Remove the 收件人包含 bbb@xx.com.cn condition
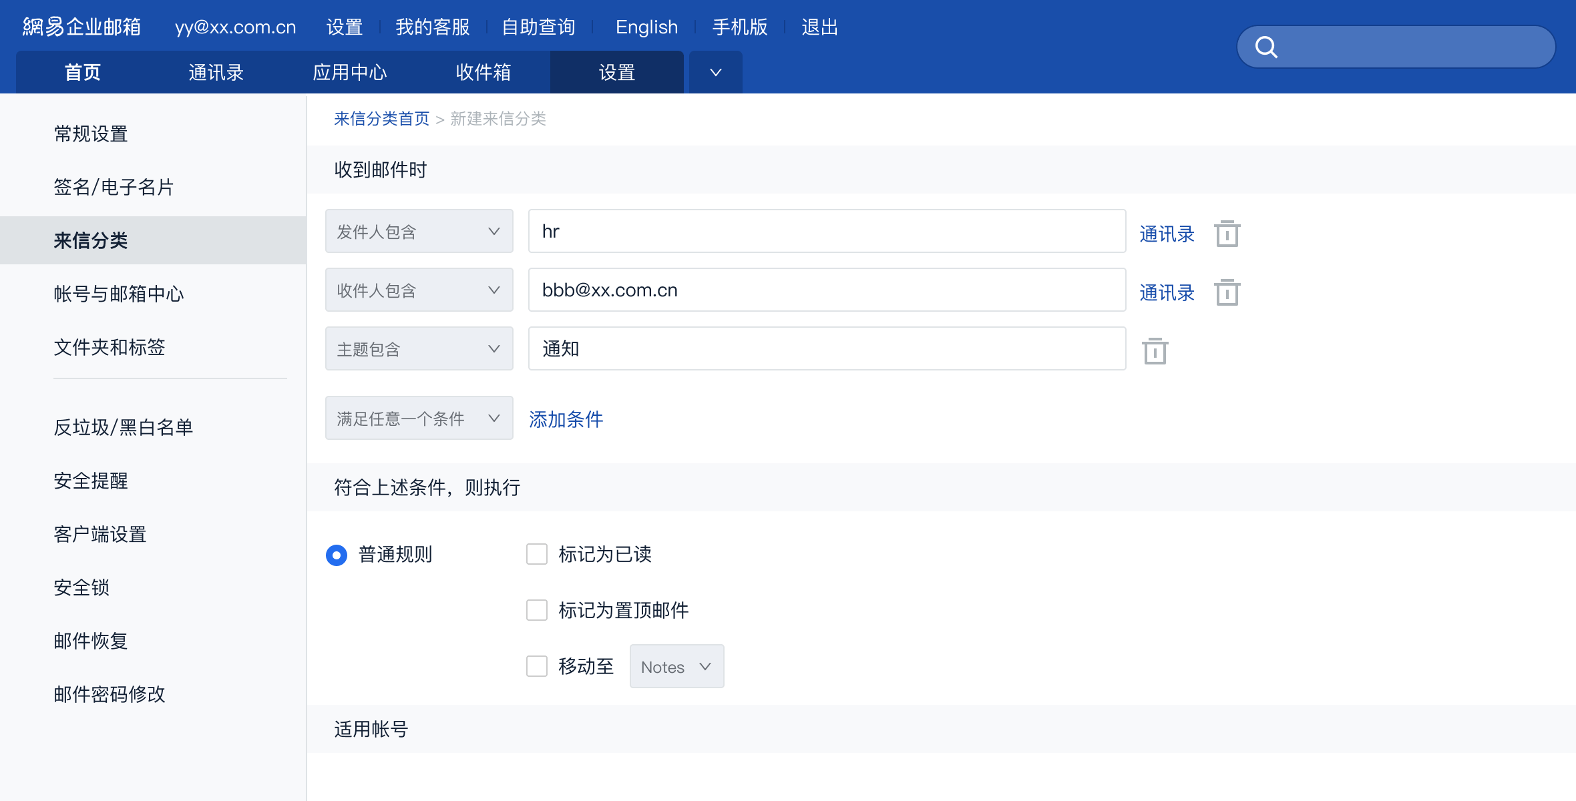Screen dimensions: 1576x801 coord(1228,292)
